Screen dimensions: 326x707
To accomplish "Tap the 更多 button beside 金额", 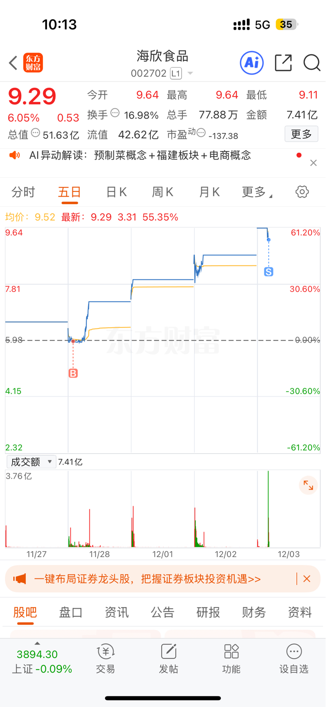I will (301, 134).
